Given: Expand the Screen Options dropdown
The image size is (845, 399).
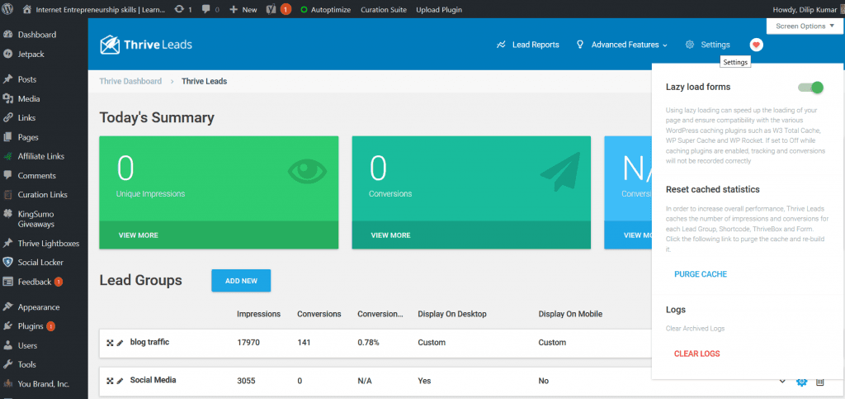Looking at the screenshot, I should tap(805, 26).
